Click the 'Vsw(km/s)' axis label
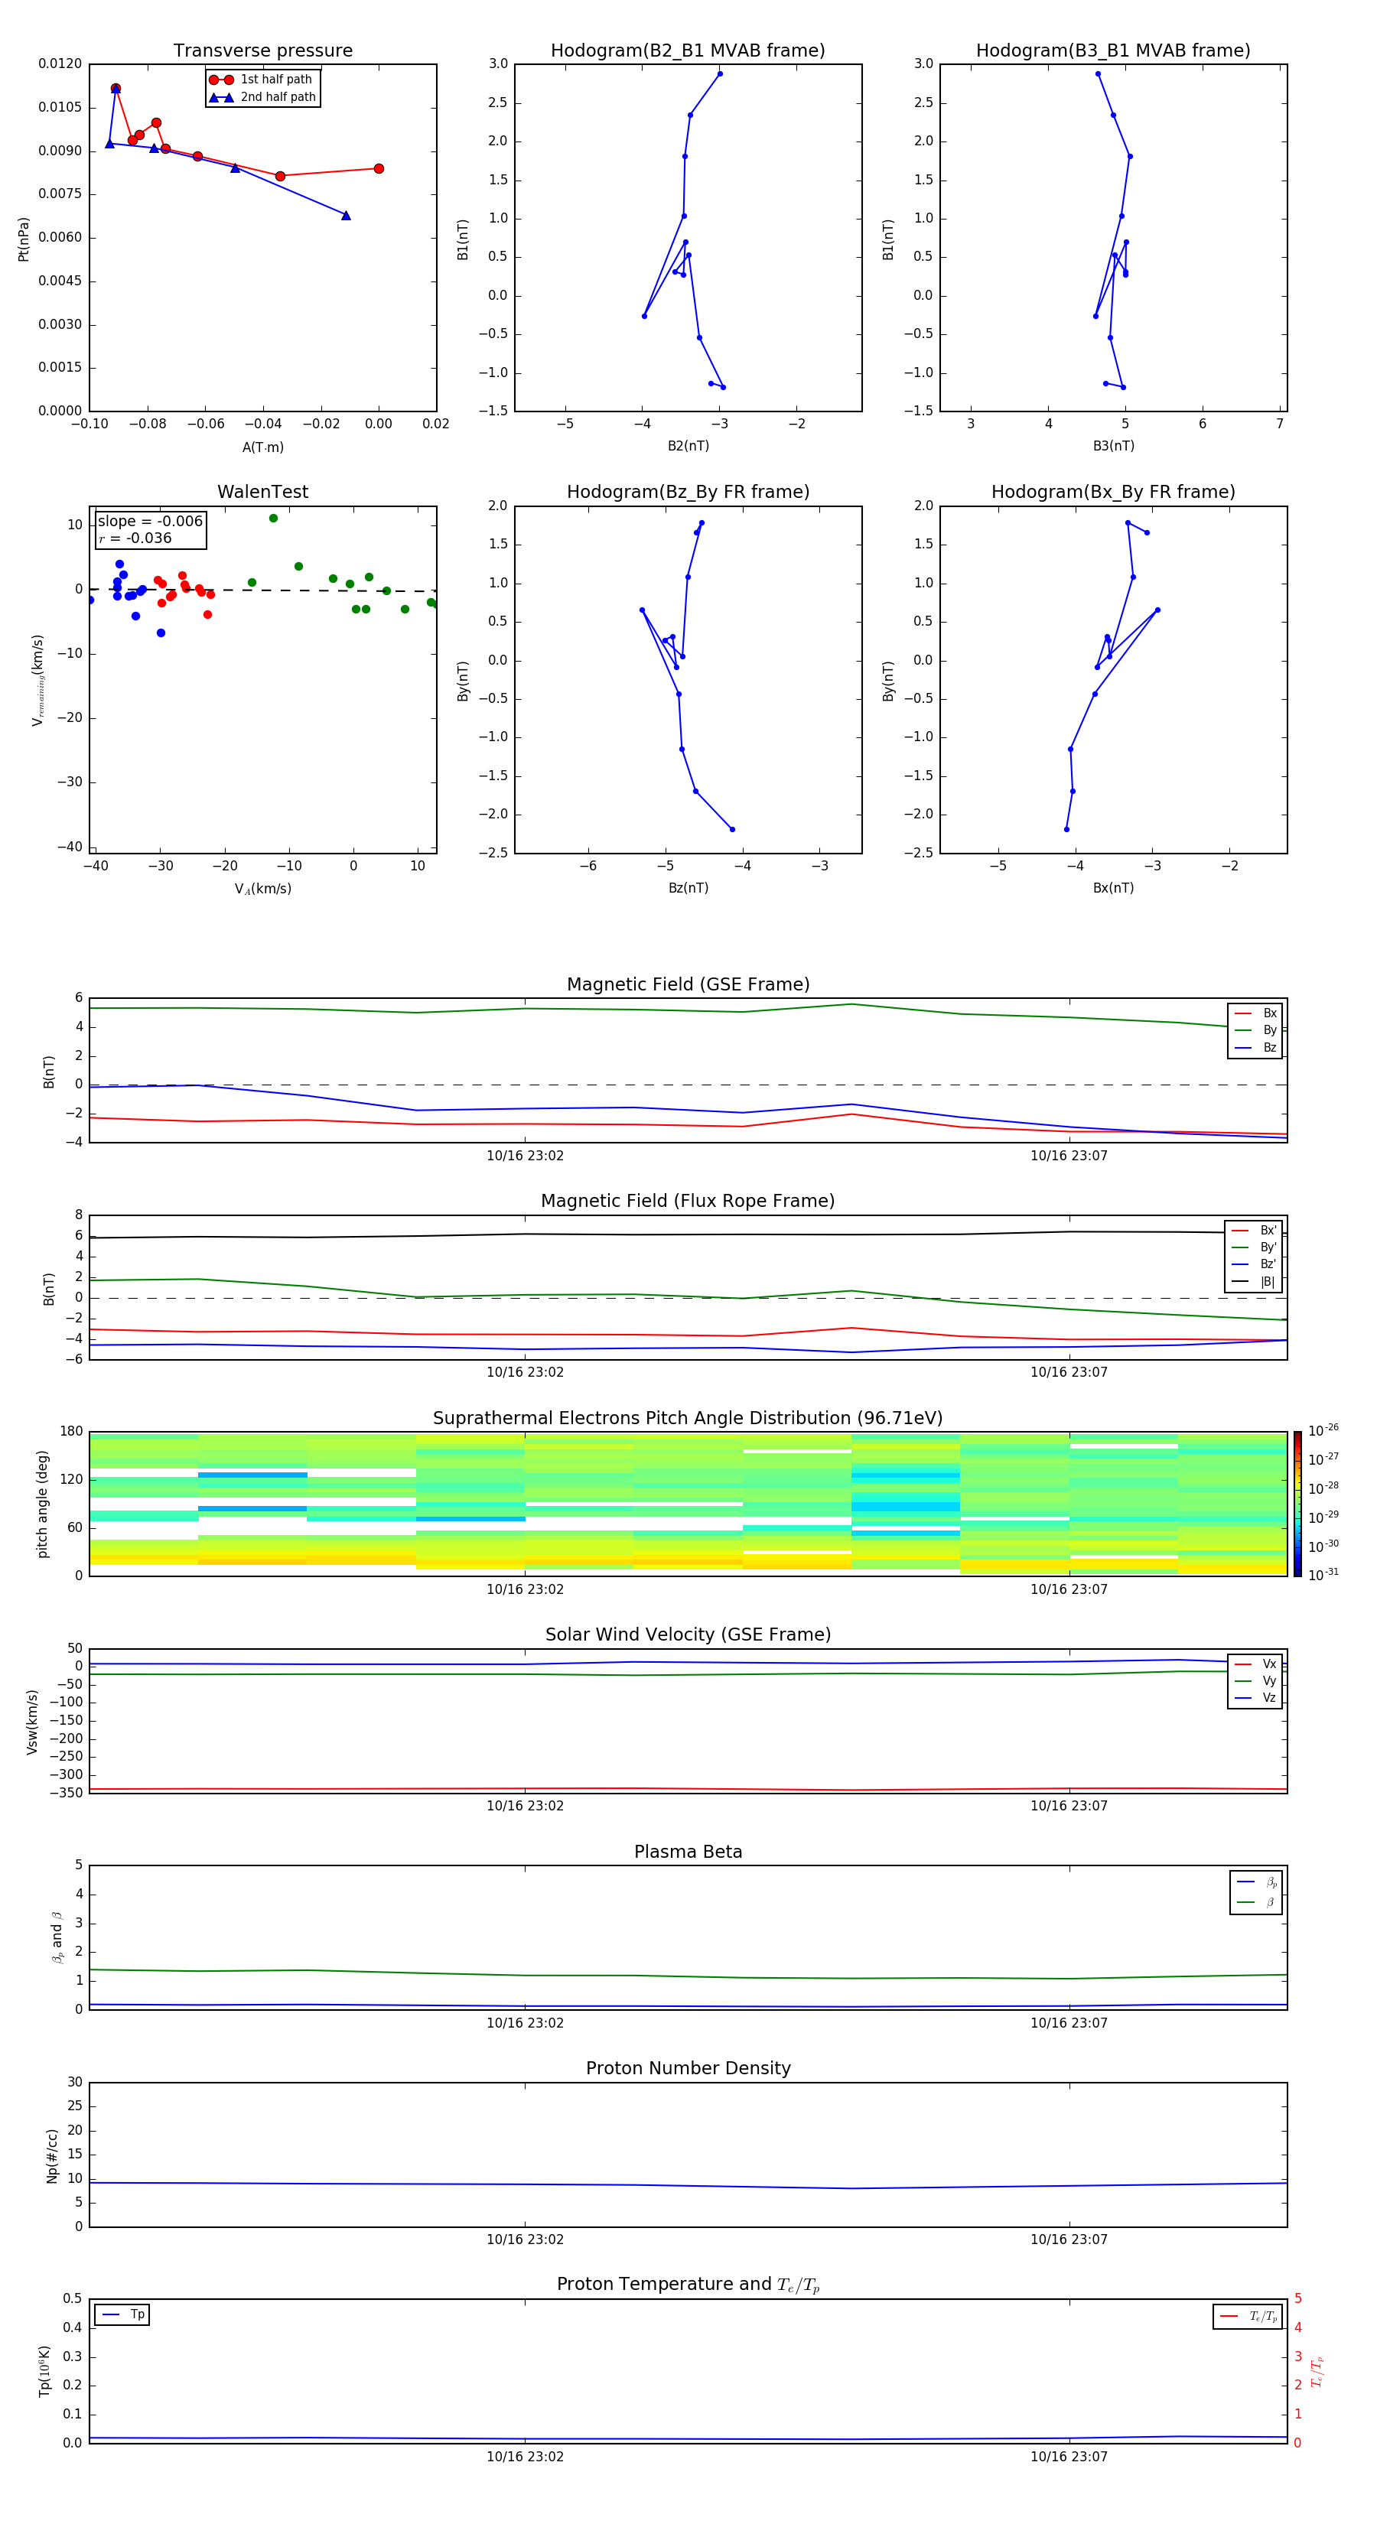 [x=32, y=1722]
